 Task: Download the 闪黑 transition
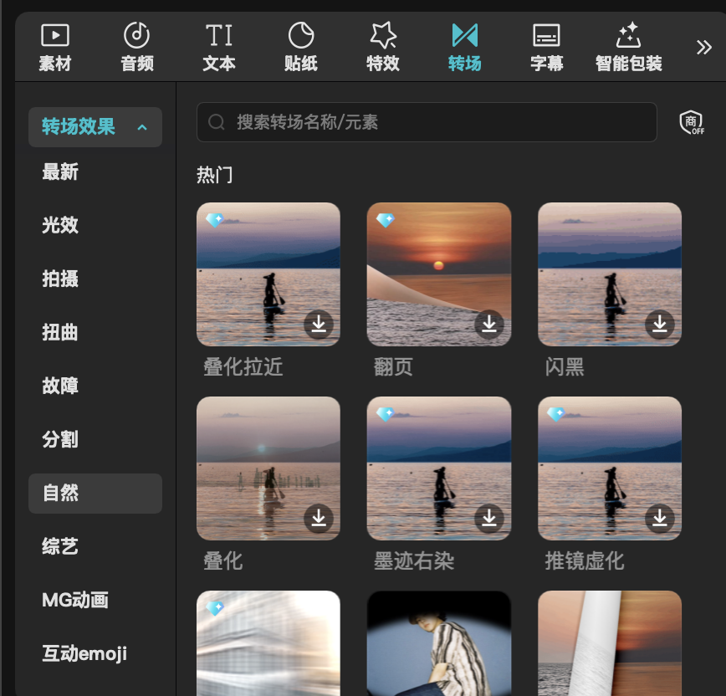pyautogui.click(x=660, y=324)
